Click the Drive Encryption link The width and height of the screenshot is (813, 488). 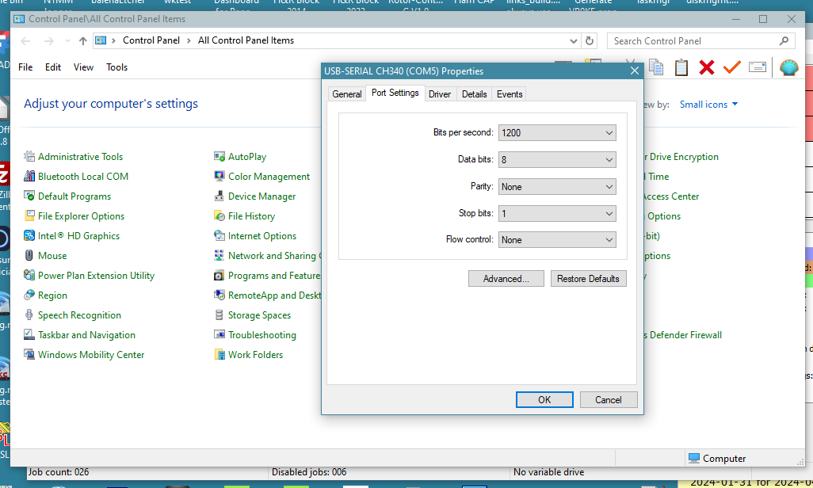681,157
